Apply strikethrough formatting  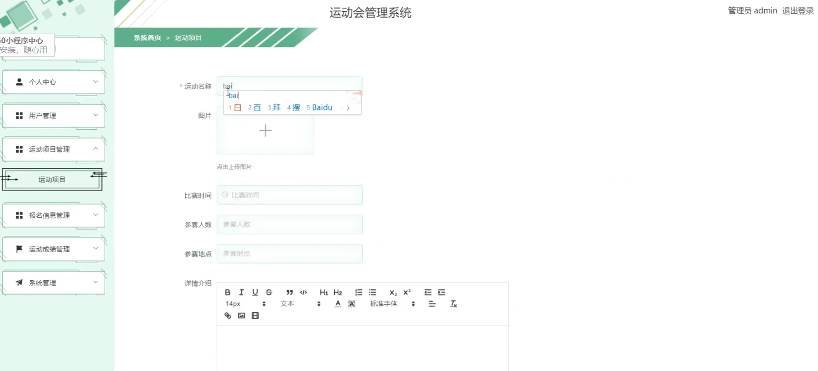point(269,292)
